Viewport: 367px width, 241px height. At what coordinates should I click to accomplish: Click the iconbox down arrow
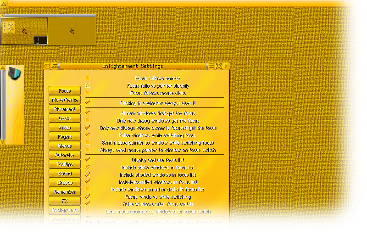(2, 142)
